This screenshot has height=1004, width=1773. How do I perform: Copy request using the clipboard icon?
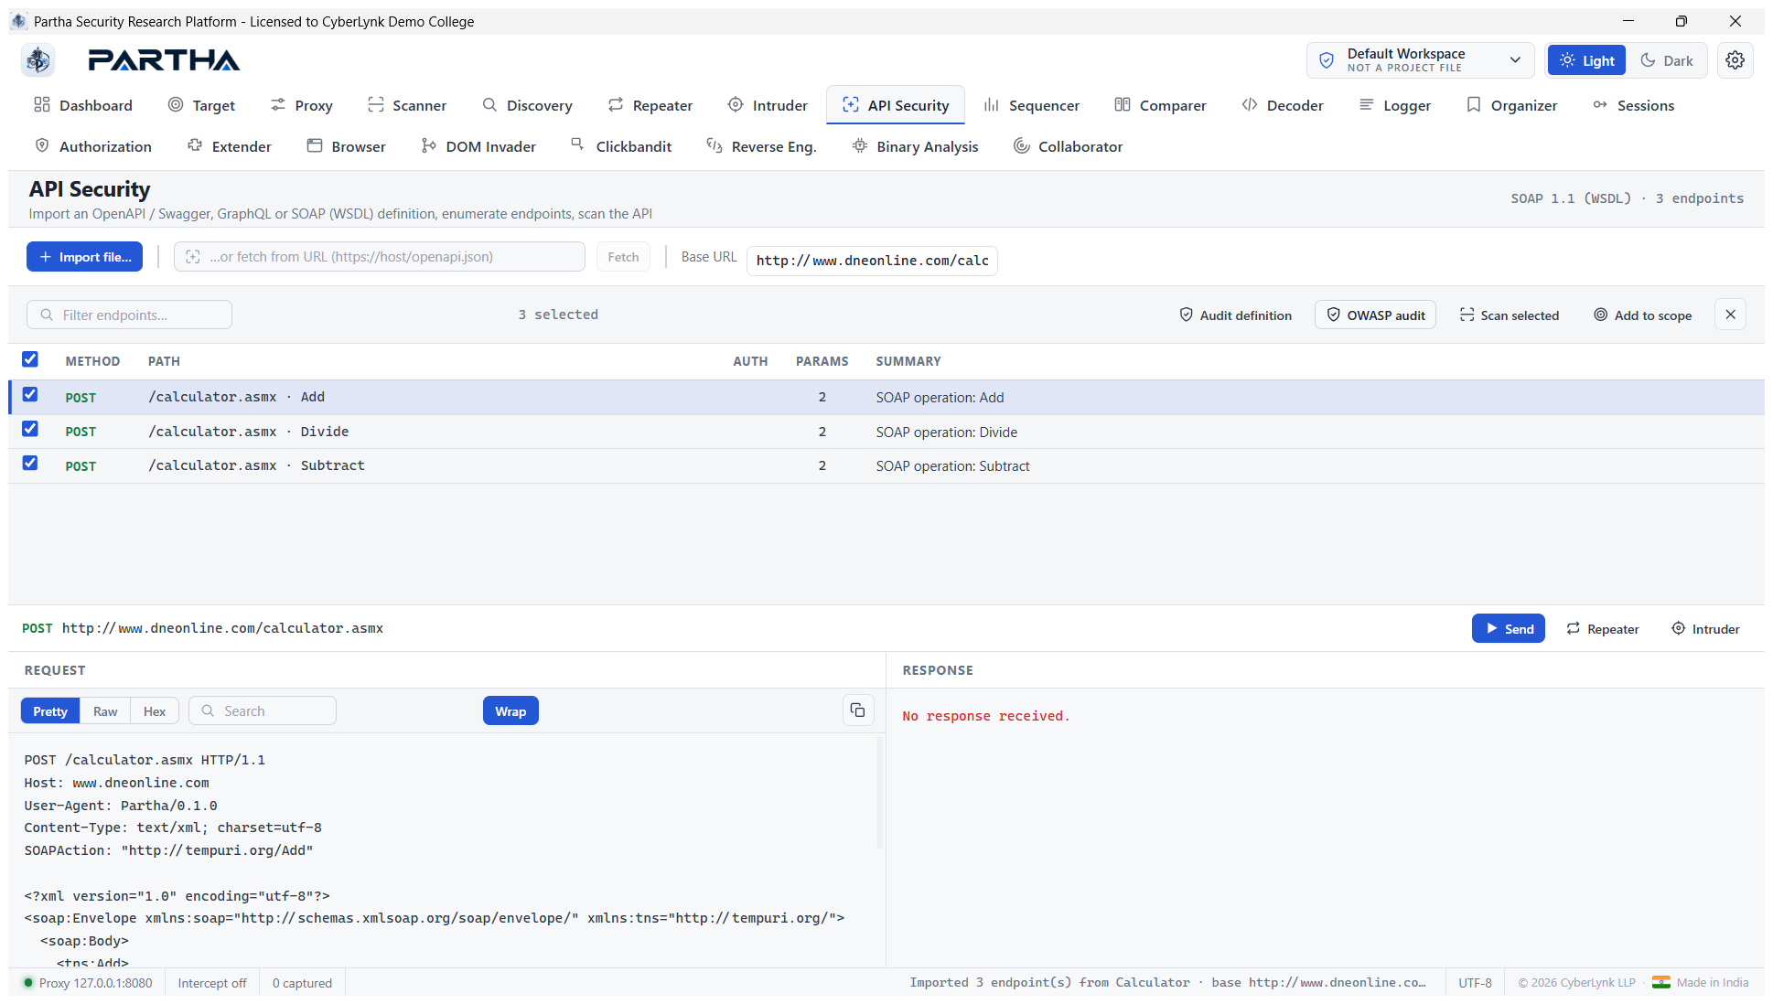pos(857,710)
